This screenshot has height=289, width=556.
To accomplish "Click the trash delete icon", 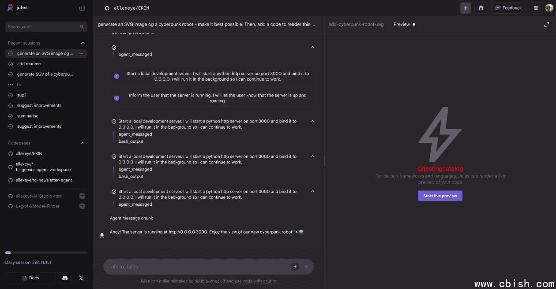I will 481,8.
